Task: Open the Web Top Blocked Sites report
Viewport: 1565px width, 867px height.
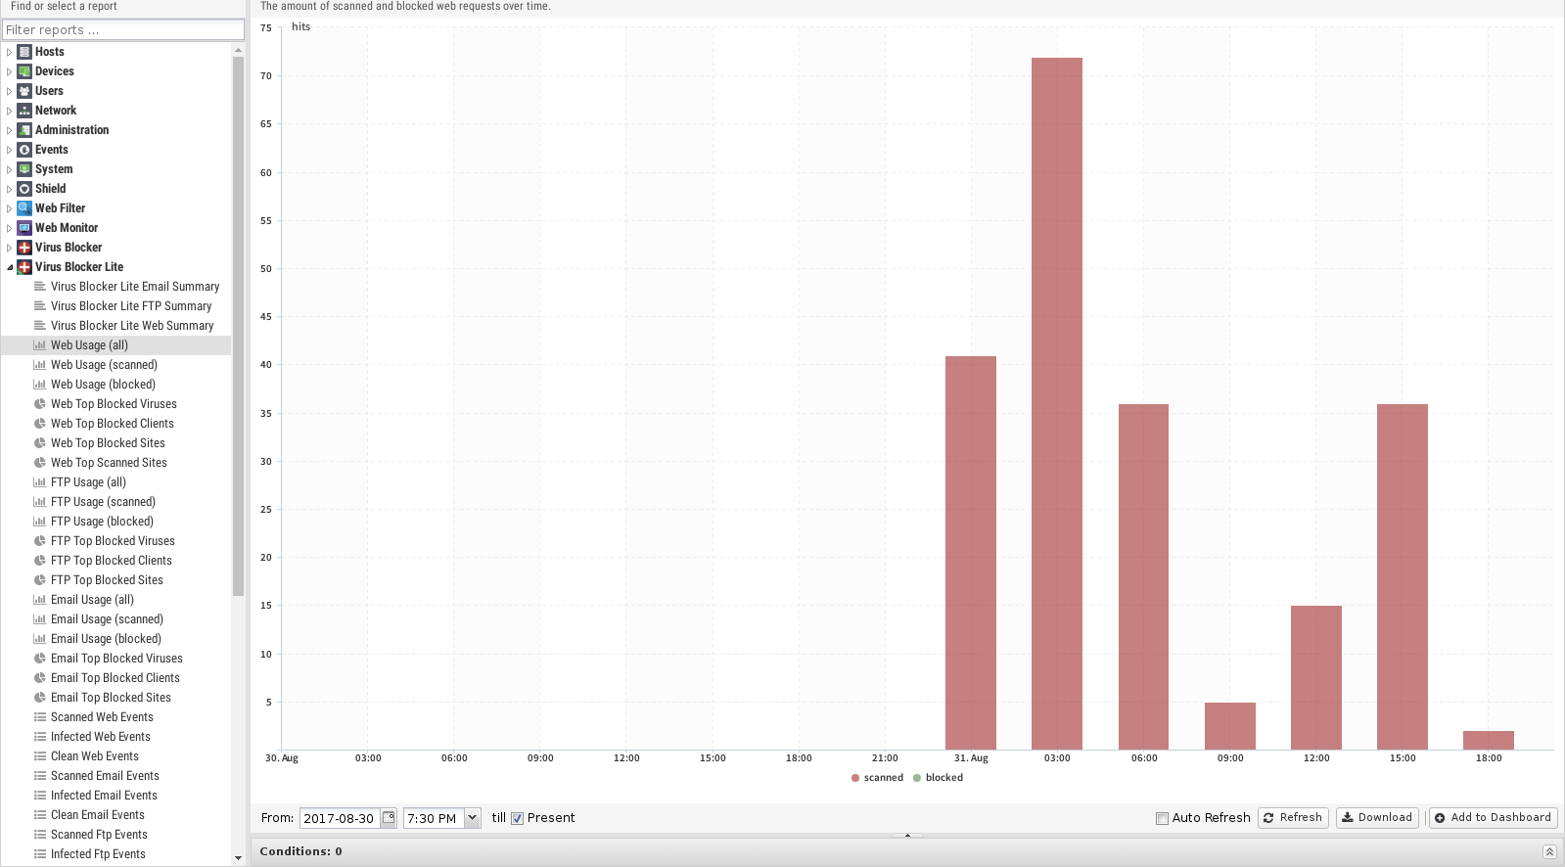Action: click(108, 443)
